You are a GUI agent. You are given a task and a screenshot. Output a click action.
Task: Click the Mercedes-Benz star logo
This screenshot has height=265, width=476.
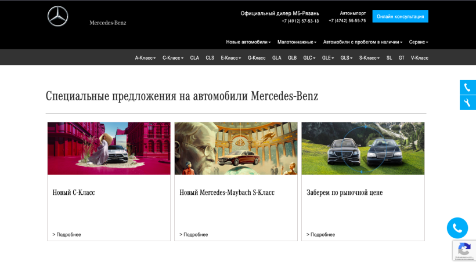pos(57,16)
